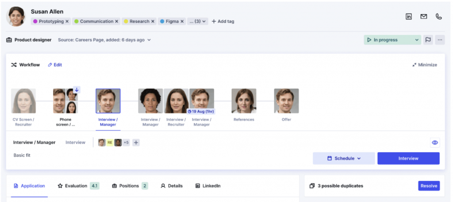Click the plus icon to add interviewer
The width and height of the screenshot is (453, 202).
coord(136,142)
